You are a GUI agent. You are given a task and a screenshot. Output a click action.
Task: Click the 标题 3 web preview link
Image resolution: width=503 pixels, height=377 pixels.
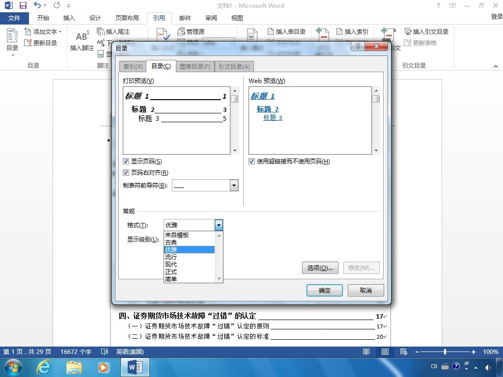pos(273,118)
